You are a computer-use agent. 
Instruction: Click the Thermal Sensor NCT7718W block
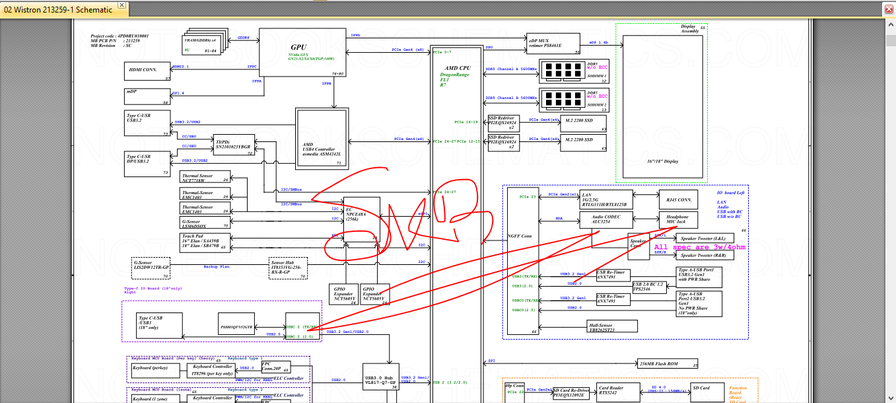coord(205,178)
